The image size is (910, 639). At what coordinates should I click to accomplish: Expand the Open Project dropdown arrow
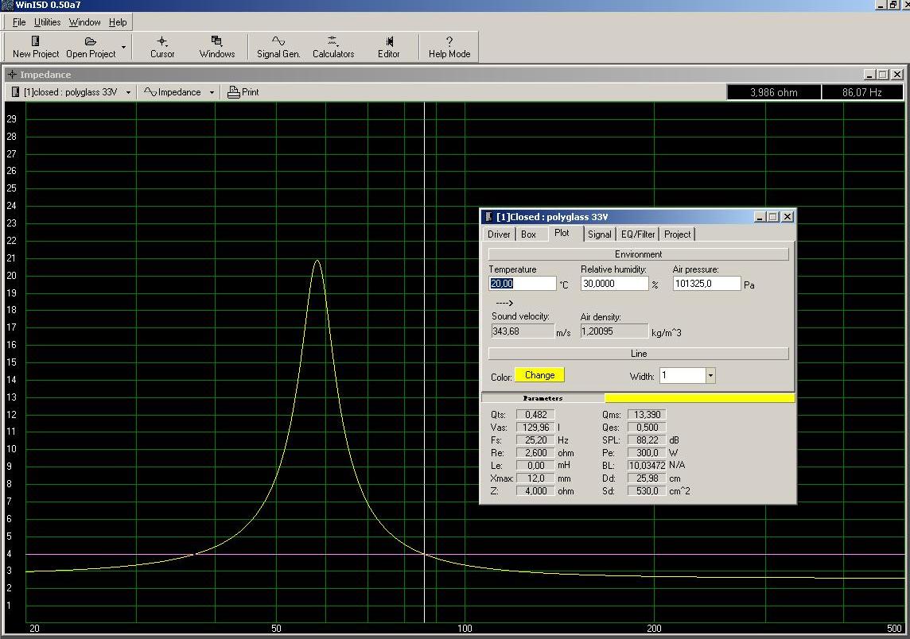point(123,47)
